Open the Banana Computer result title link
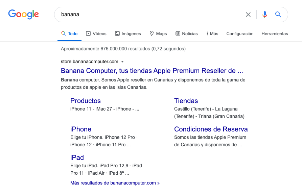This screenshot has height=195, width=302. (152, 71)
